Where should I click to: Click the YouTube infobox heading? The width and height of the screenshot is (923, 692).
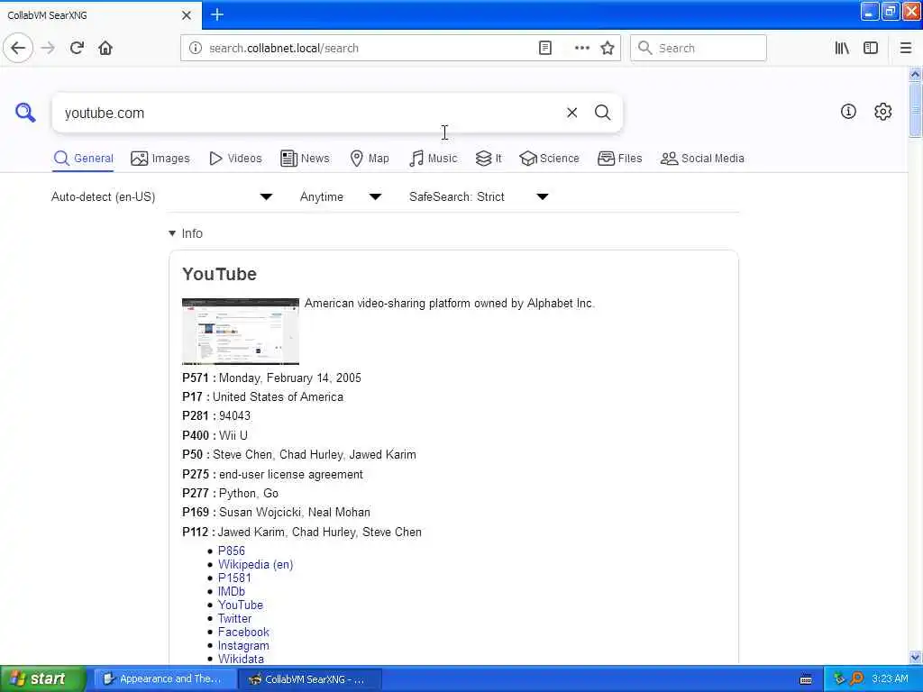[220, 274]
